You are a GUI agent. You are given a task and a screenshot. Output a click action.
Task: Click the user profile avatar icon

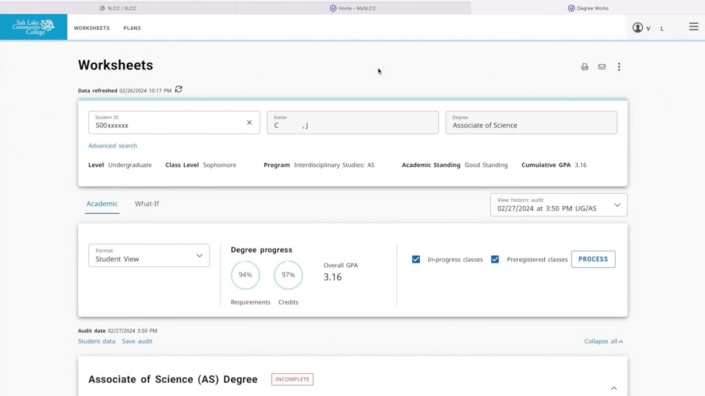coord(638,28)
